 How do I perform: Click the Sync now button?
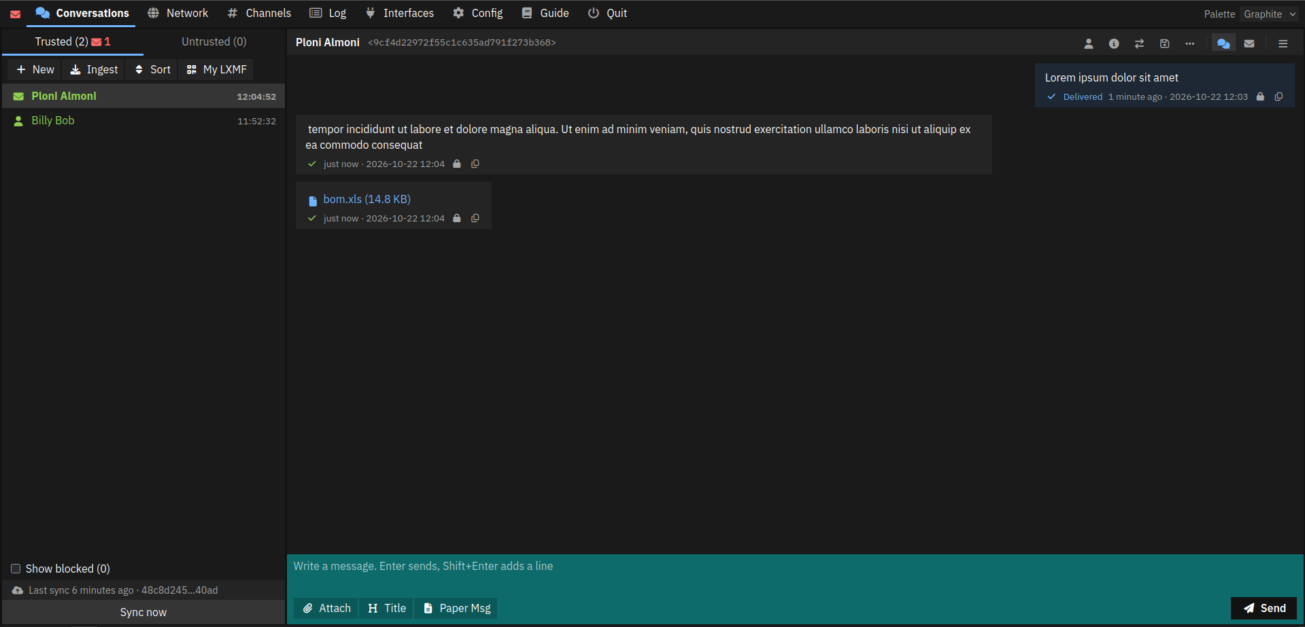click(x=143, y=612)
